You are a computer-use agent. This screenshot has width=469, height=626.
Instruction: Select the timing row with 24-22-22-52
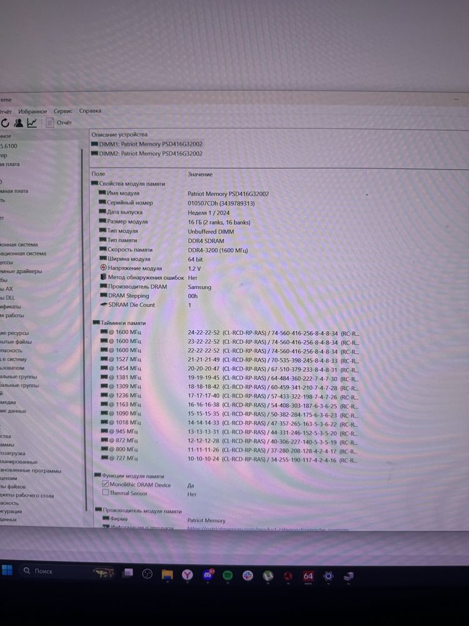pyautogui.click(x=229, y=332)
